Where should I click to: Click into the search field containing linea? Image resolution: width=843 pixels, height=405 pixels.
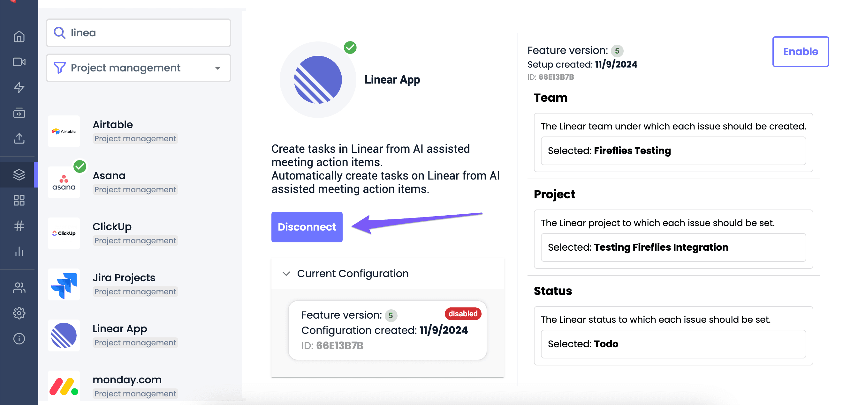pos(139,33)
